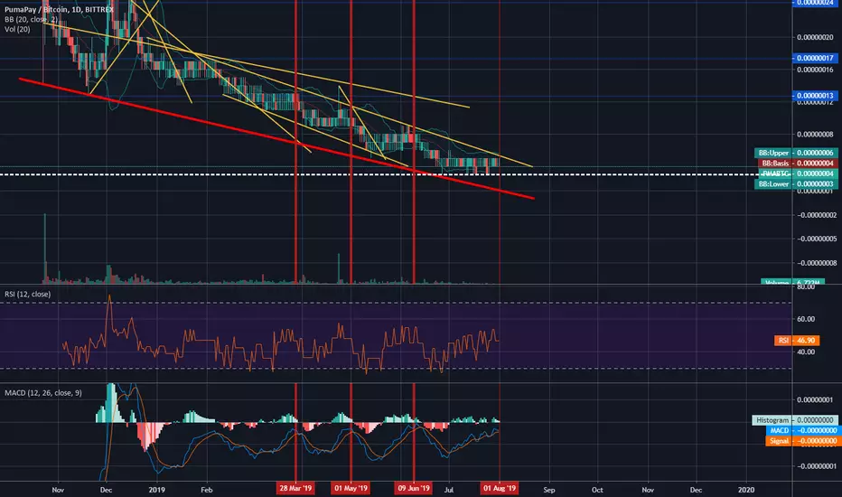Click the 28 Mar '19 date marker
This screenshot has width=842, height=497.
click(295, 488)
